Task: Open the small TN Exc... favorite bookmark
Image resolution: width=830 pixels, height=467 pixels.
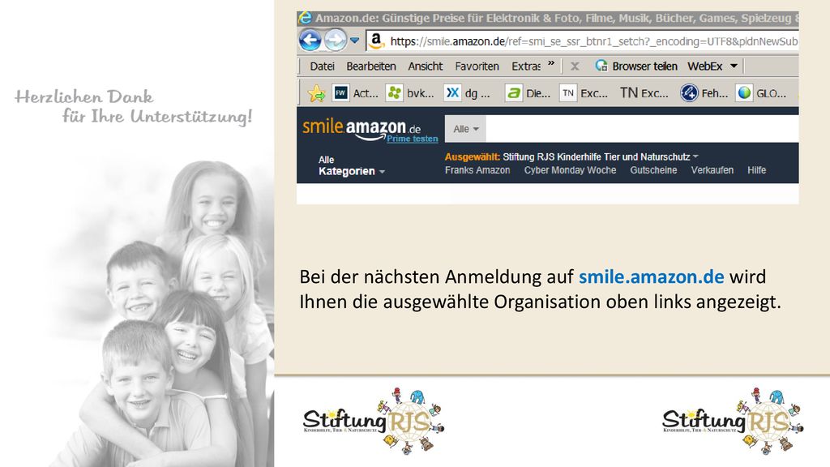Action: (584, 93)
